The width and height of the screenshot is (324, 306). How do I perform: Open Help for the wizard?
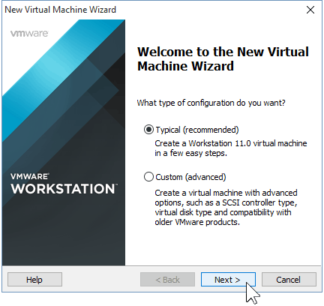34,280
